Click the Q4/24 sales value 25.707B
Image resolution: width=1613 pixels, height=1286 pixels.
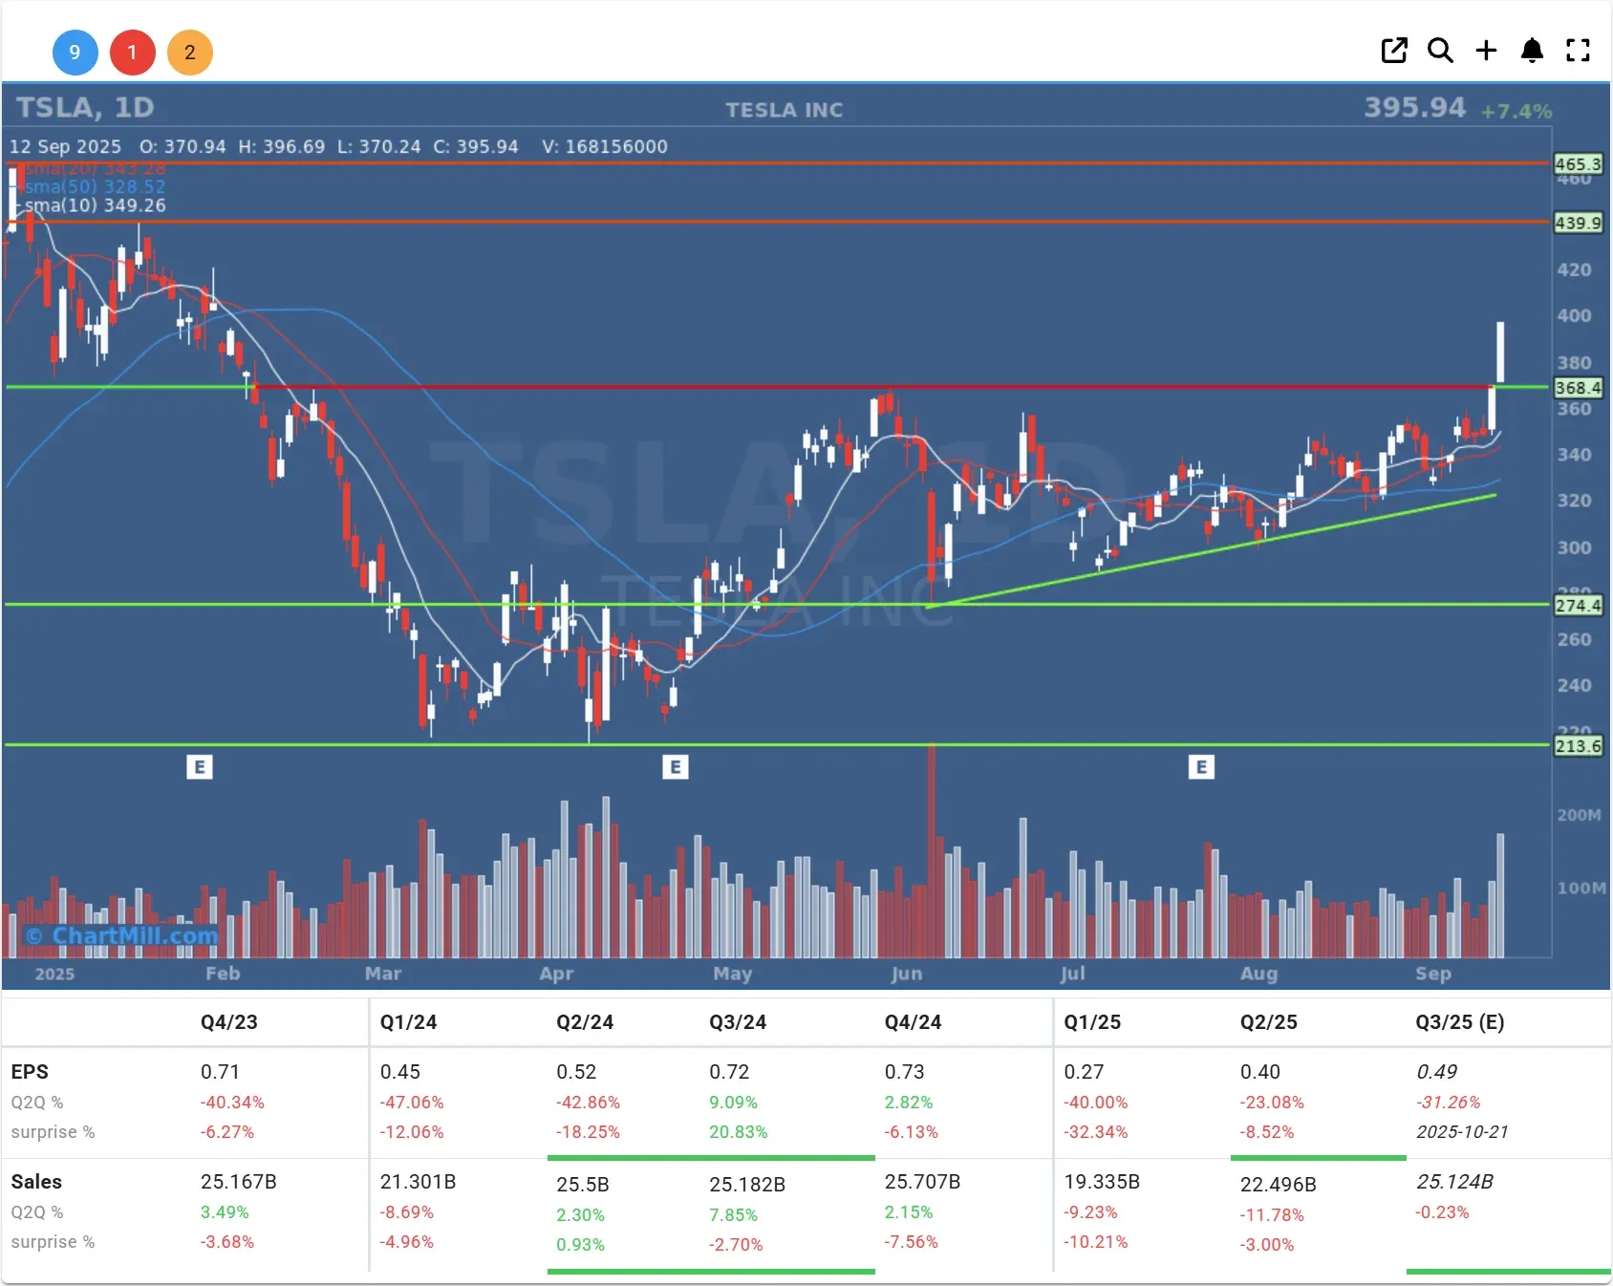pyautogui.click(x=922, y=1182)
